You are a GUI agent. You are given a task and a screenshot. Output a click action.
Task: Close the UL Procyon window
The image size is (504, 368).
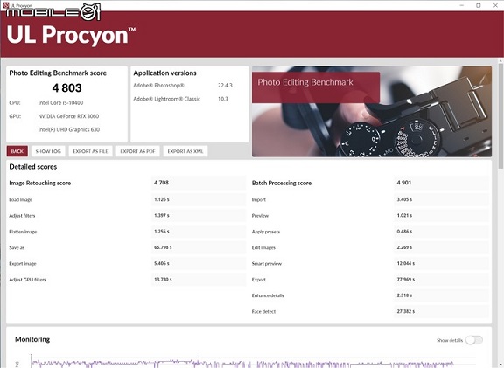(495, 5)
